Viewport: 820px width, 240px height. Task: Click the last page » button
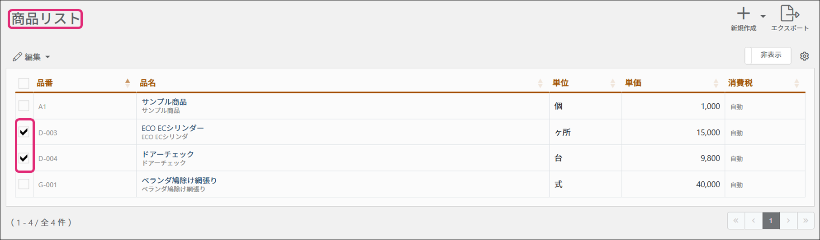[806, 221]
